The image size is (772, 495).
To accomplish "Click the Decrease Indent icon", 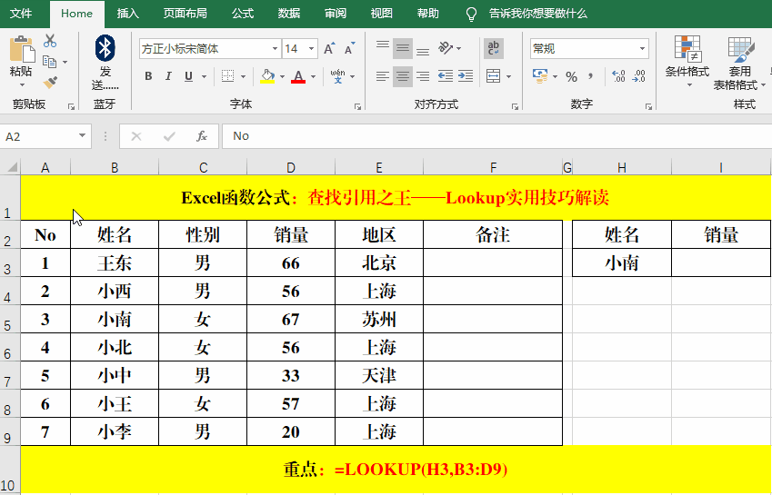I will [x=446, y=76].
